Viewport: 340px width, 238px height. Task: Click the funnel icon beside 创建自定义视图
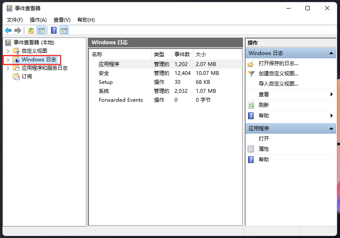click(x=251, y=74)
